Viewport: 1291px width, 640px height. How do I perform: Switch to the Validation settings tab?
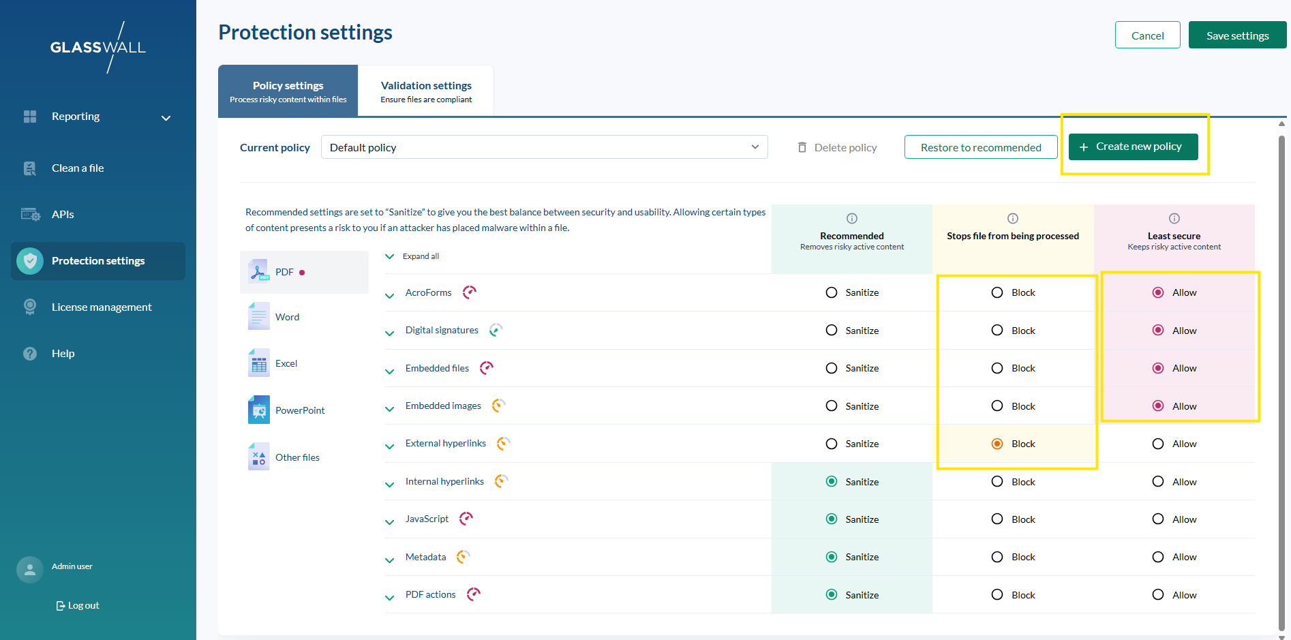click(x=425, y=91)
